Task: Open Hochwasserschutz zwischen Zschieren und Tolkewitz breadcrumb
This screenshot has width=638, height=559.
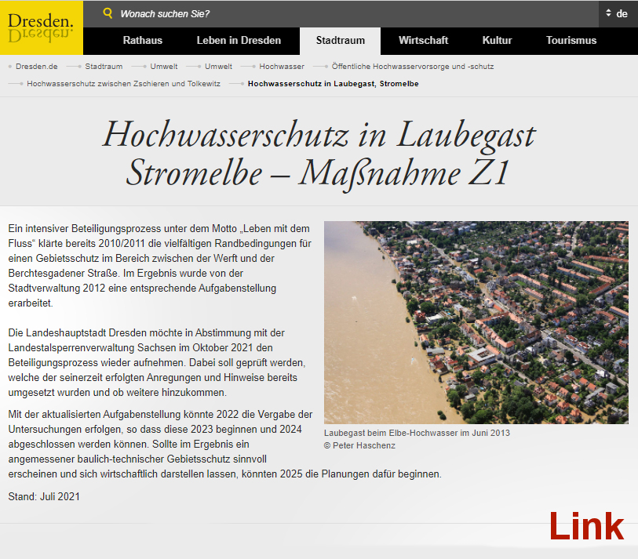Action: click(x=123, y=83)
